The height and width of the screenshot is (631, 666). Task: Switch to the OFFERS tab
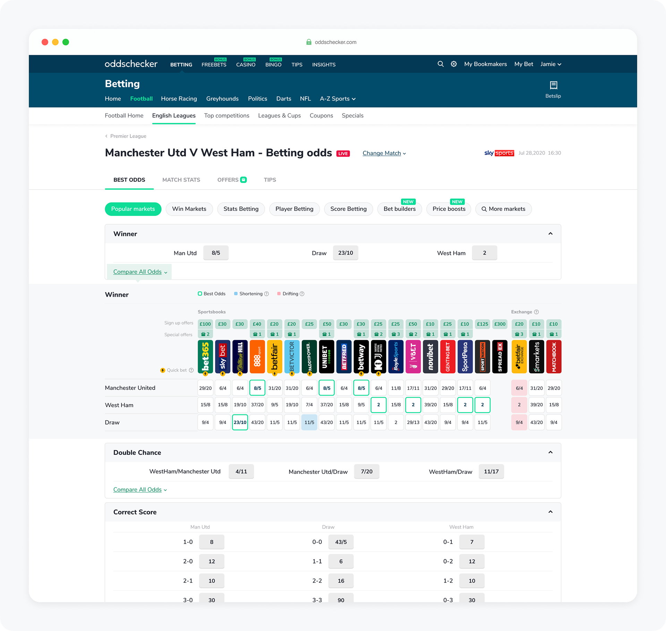click(x=232, y=180)
